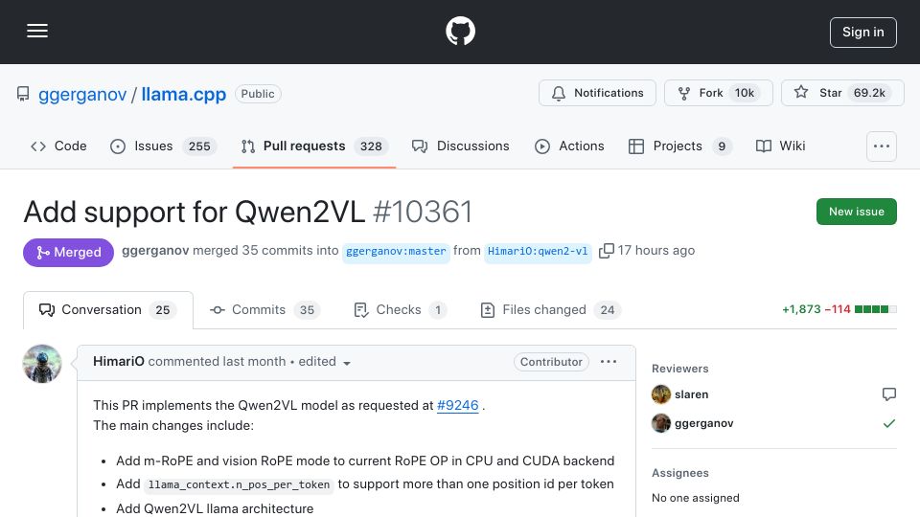
Task: Open the HimariO commenter profile link
Action: pos(119,361)
